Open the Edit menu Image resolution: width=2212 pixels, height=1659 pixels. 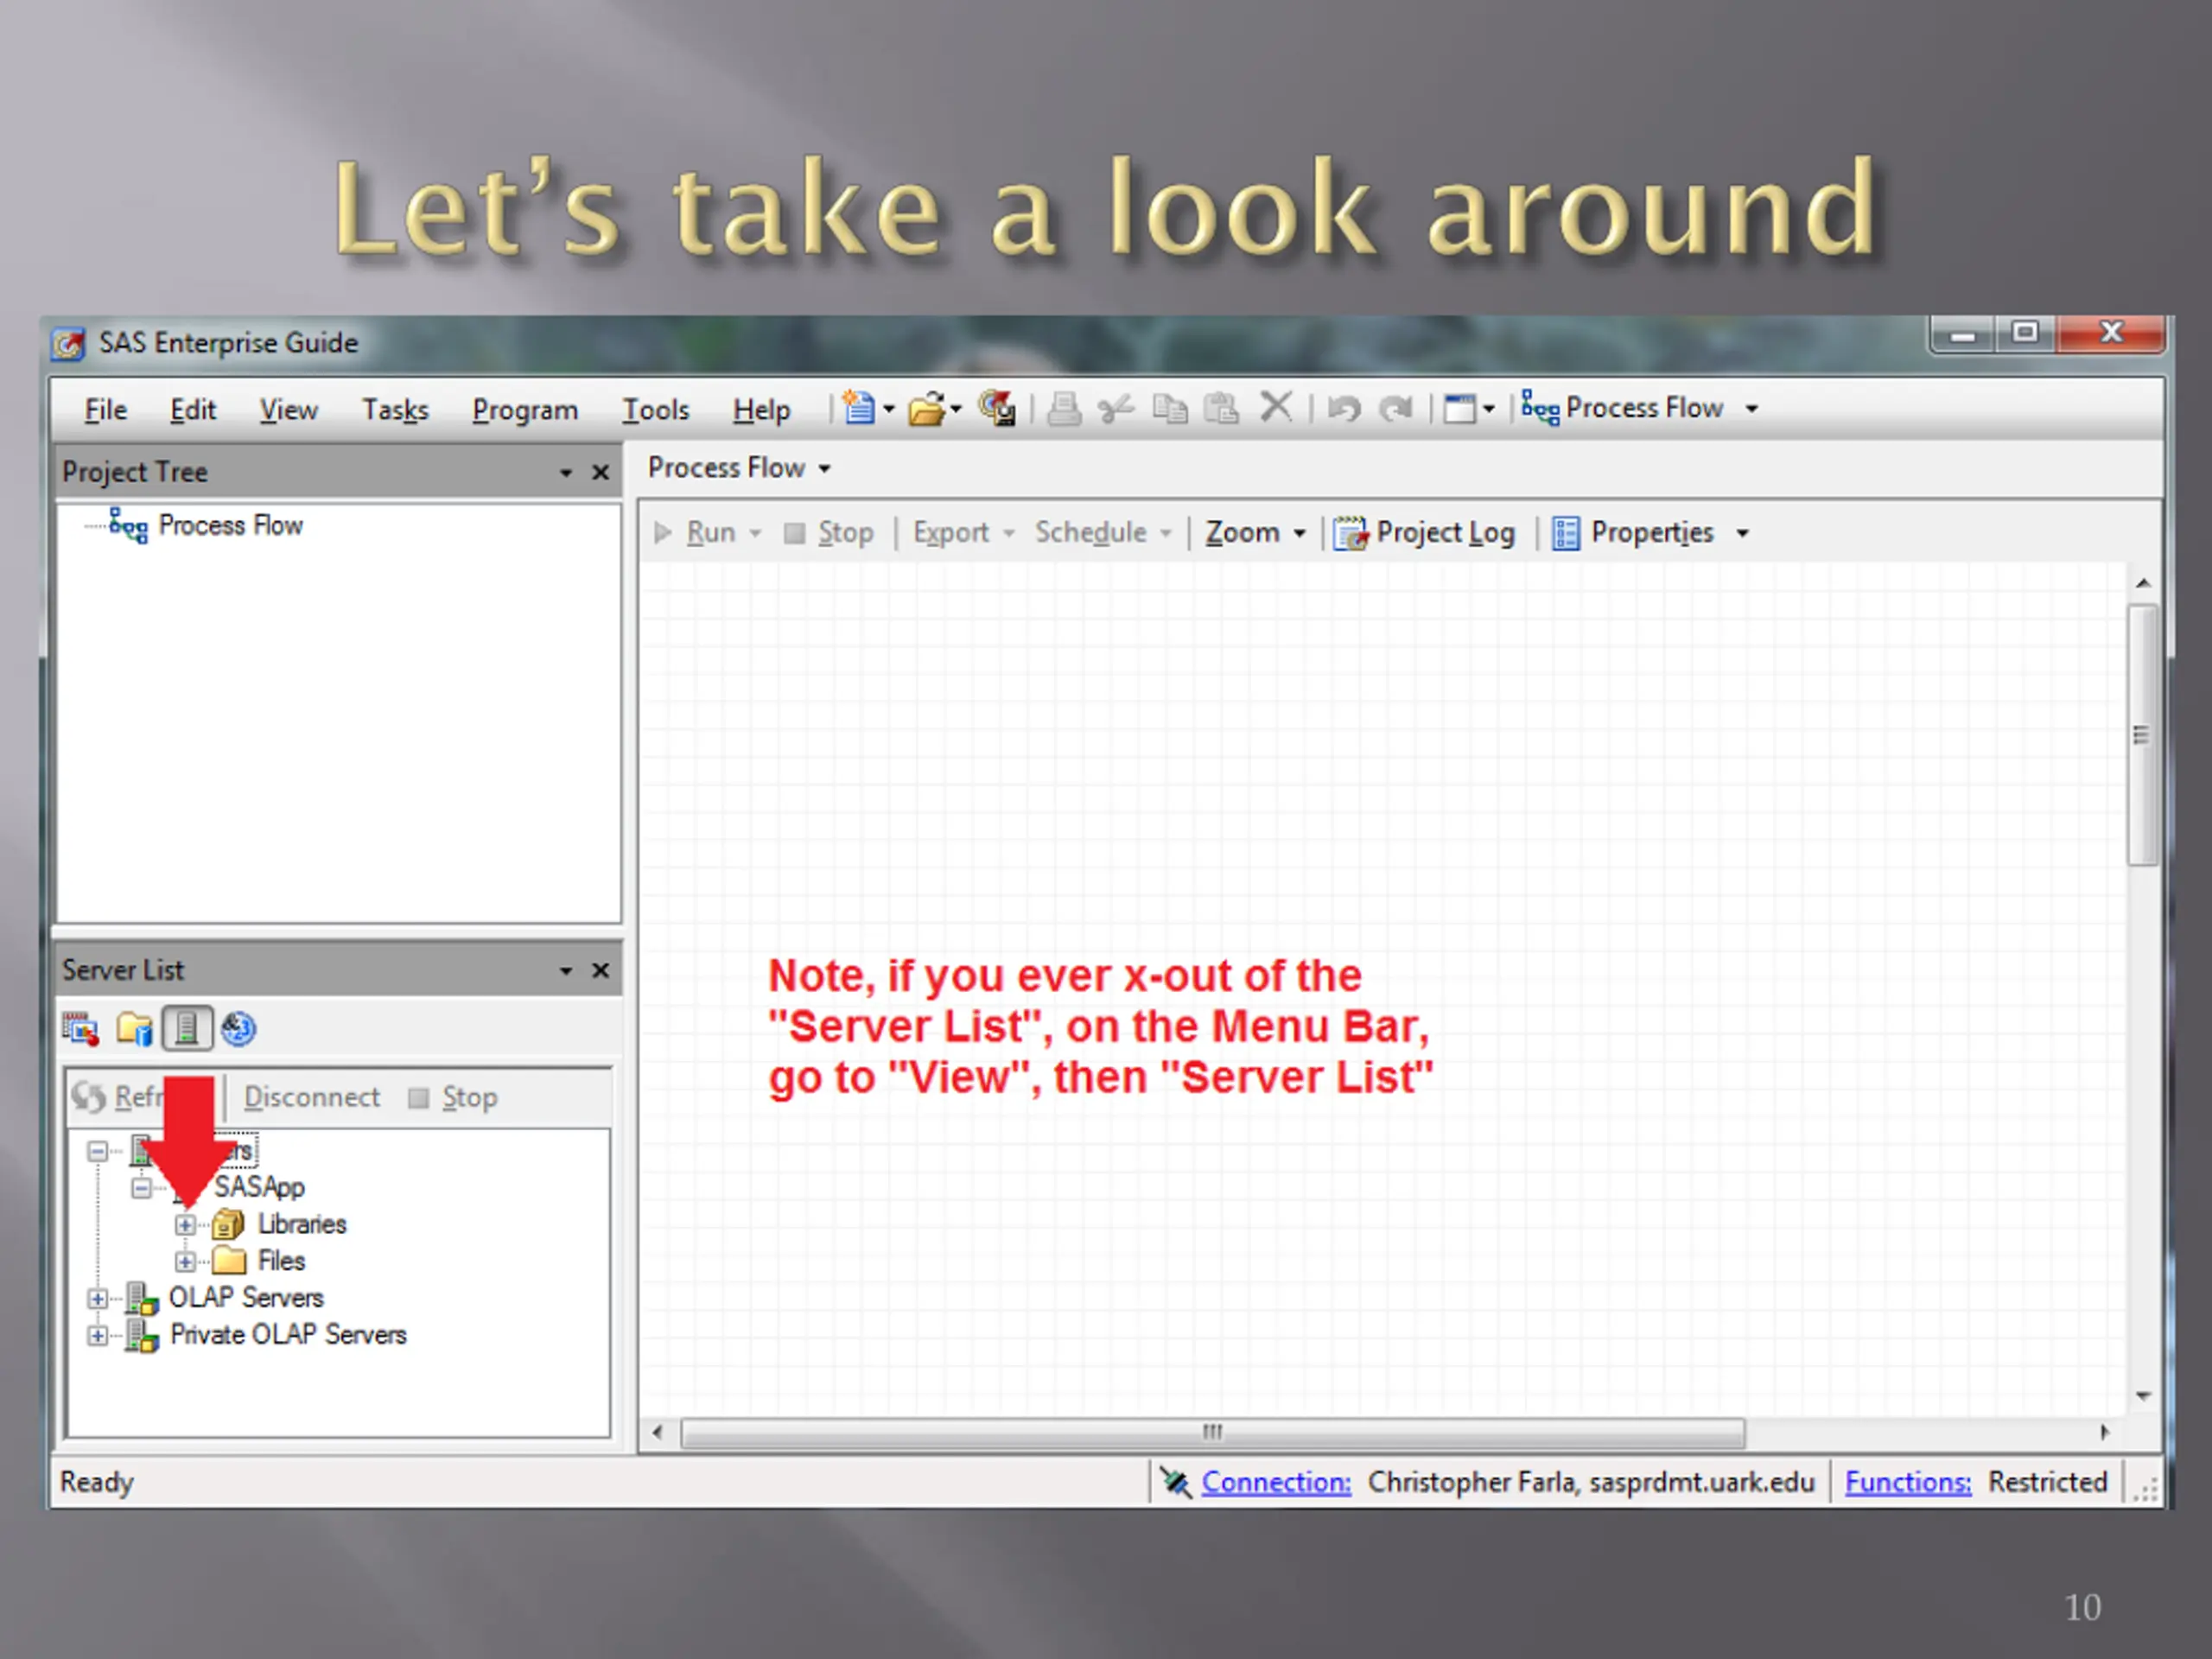(x=193, y=410)
